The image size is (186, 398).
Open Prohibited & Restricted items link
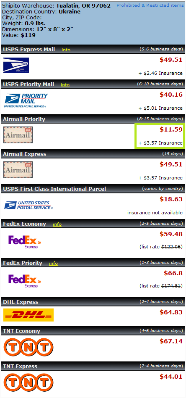pyautogui.click(x=150, y=5)
